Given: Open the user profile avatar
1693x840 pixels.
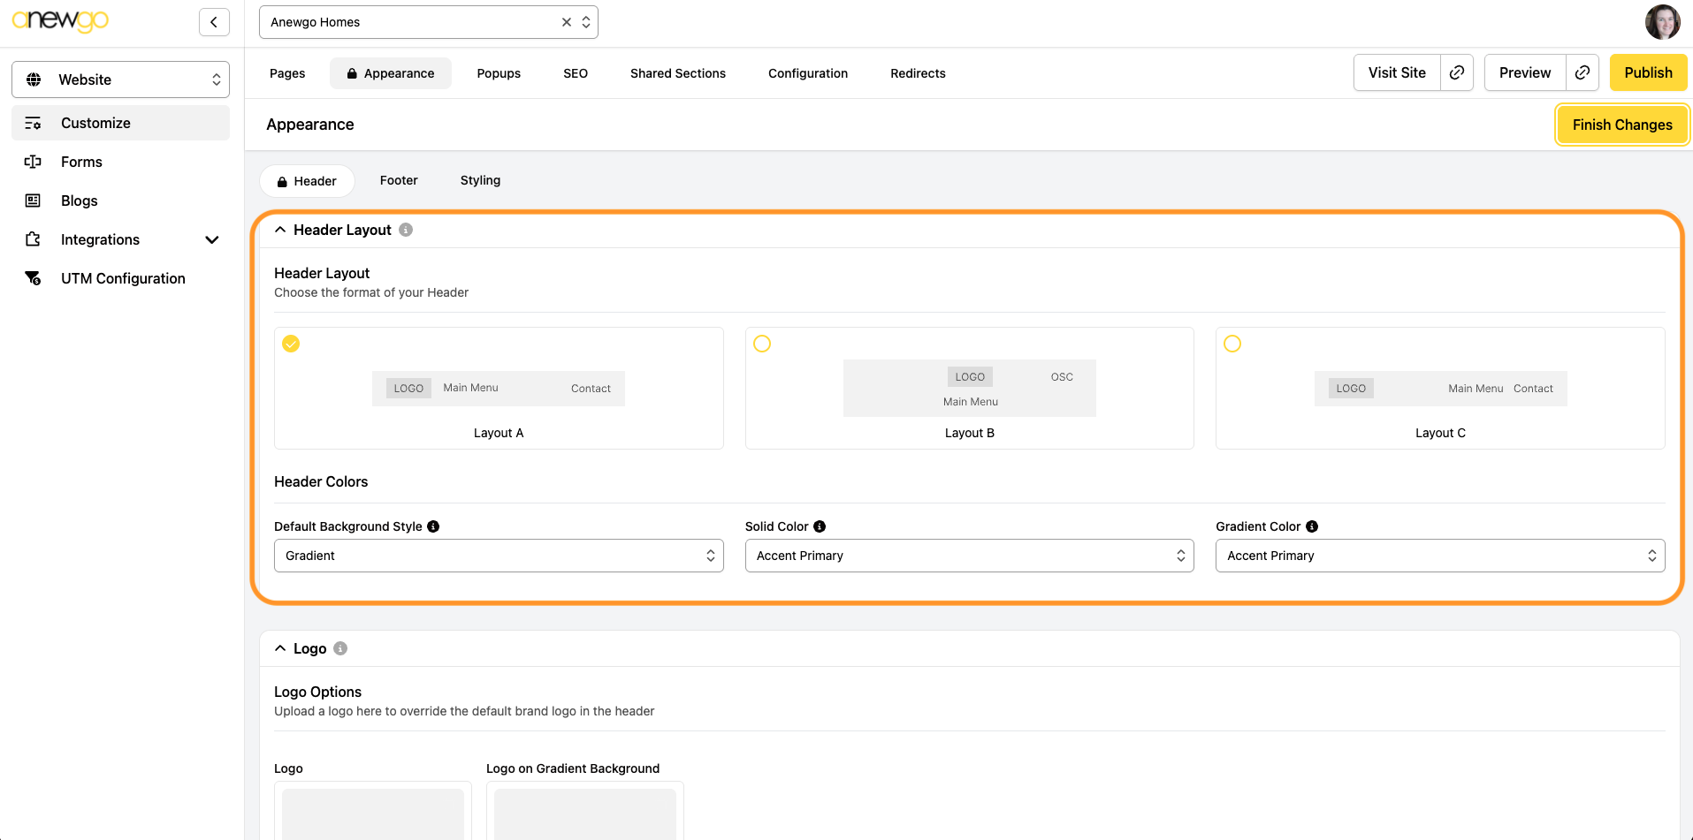Looking at the screenshot, I should [x=1662, y=22].
